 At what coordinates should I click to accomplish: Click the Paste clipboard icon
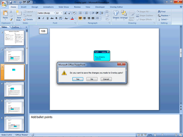pos(5,13)
